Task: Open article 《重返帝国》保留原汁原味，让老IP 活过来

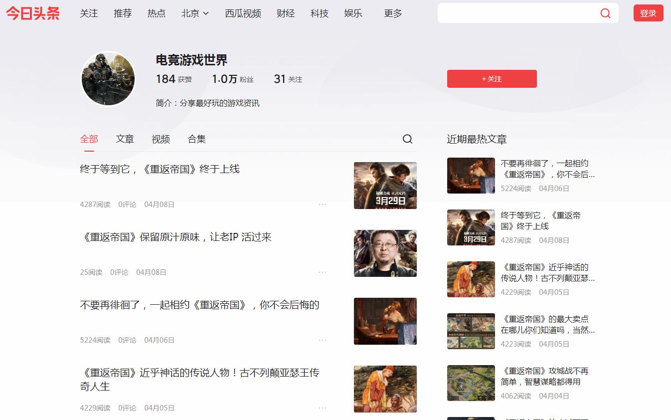Action: pyautogui.click(x=176, y=237)
